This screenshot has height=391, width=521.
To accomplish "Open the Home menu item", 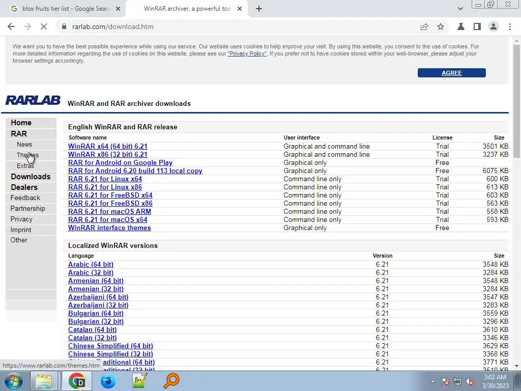I will pos(21,123).
